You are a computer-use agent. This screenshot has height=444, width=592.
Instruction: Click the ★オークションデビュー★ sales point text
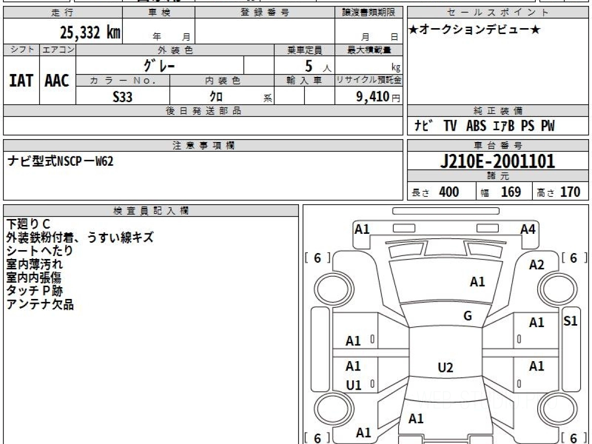(475, 30)
